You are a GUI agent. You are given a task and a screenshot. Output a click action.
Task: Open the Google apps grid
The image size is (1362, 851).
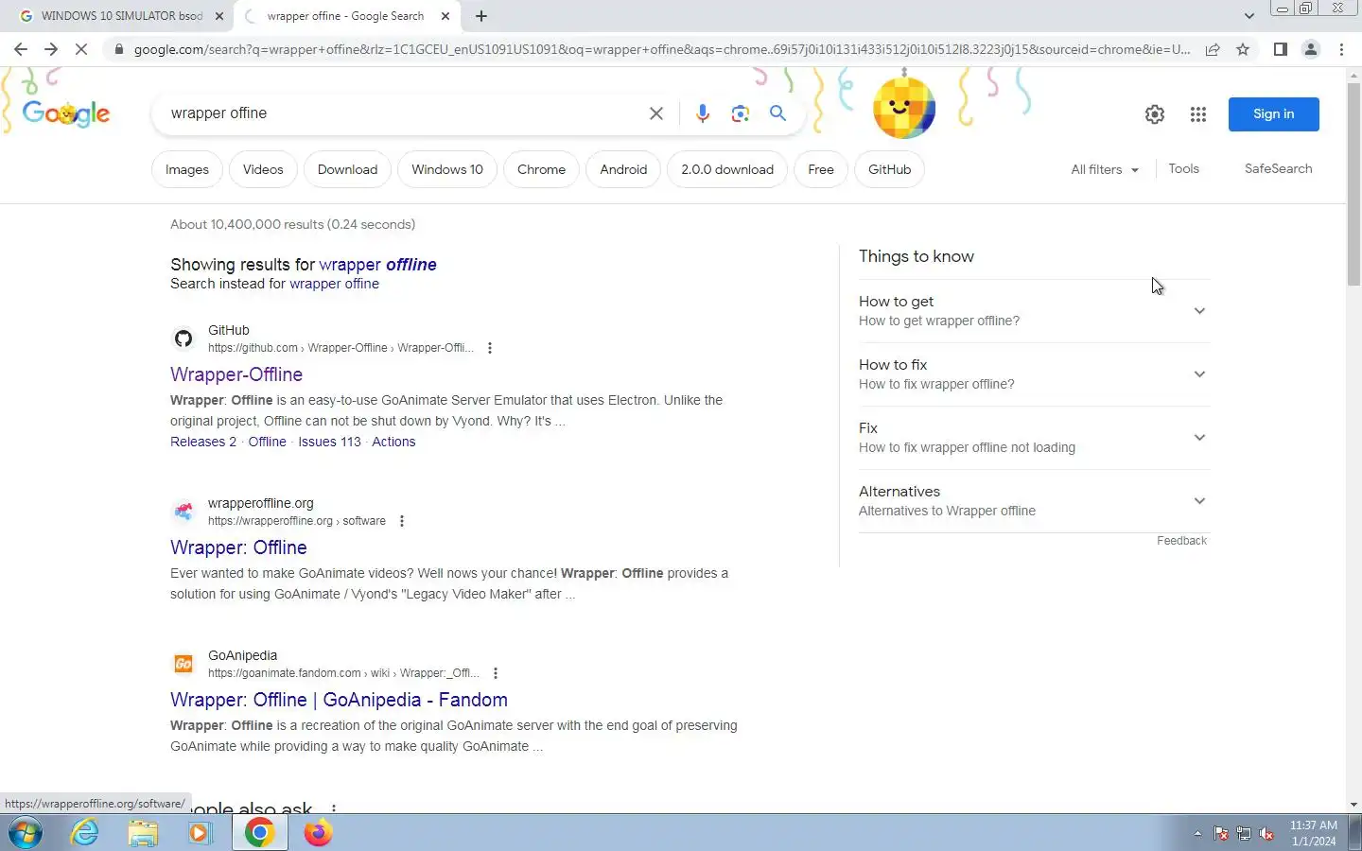tap(1198, 114)
